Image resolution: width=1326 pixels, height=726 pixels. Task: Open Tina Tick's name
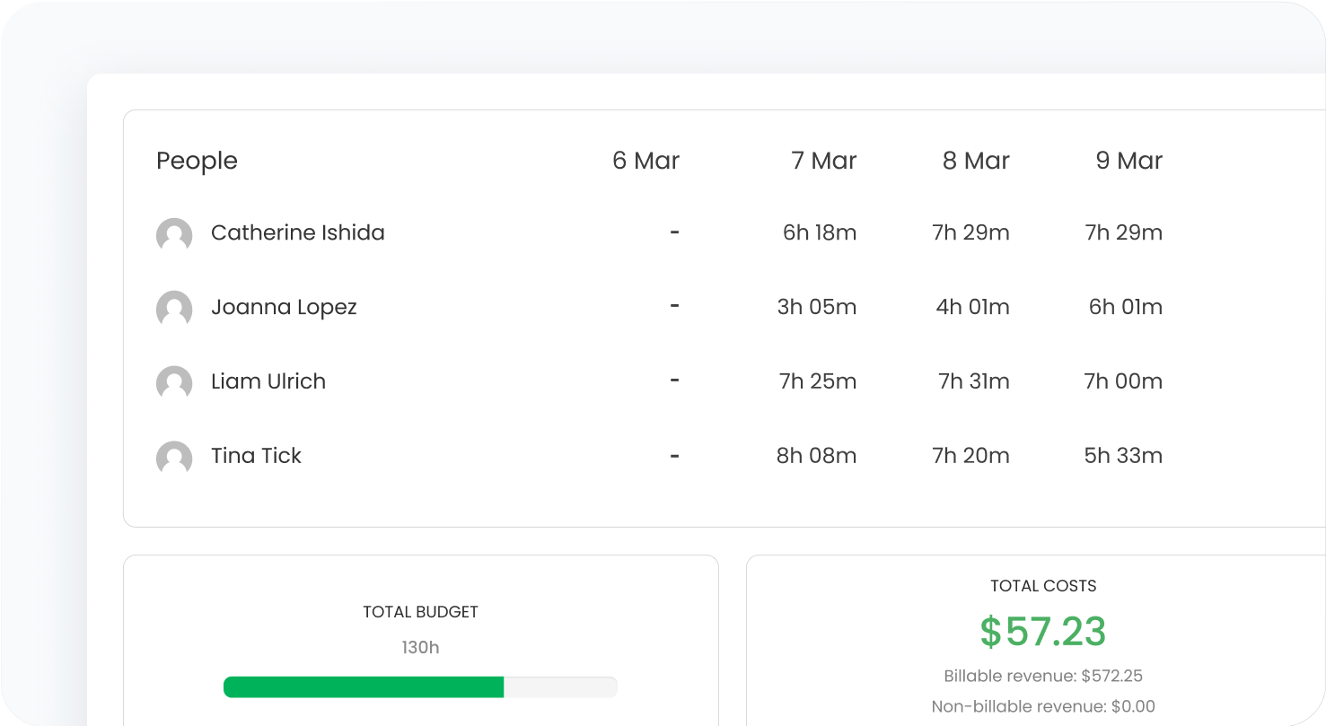tap(256, 456)
